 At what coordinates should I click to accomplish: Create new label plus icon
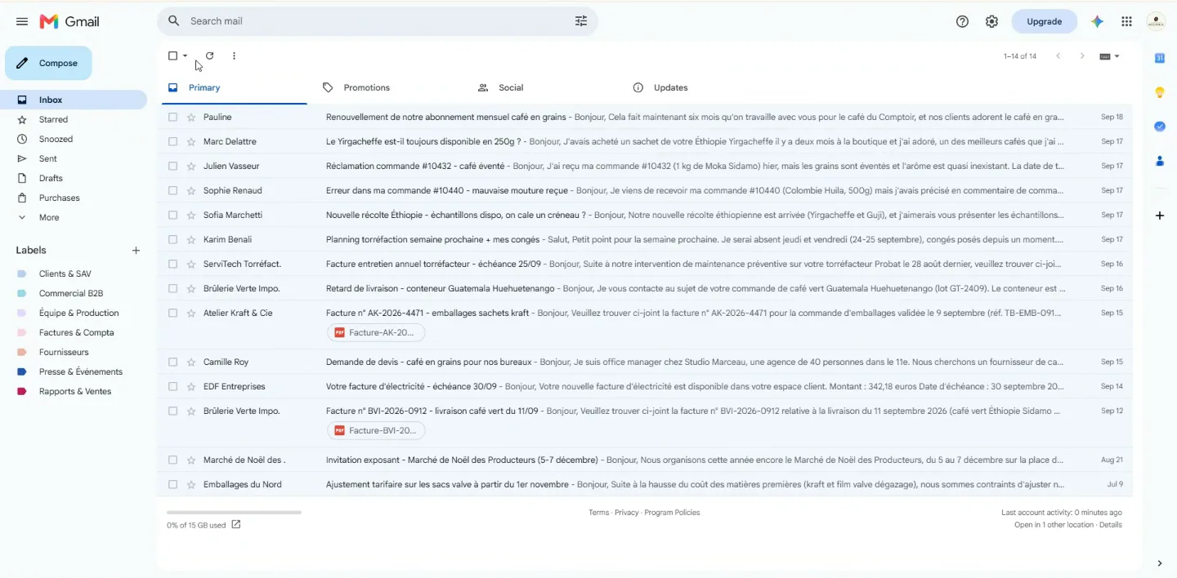pos(136,251)
